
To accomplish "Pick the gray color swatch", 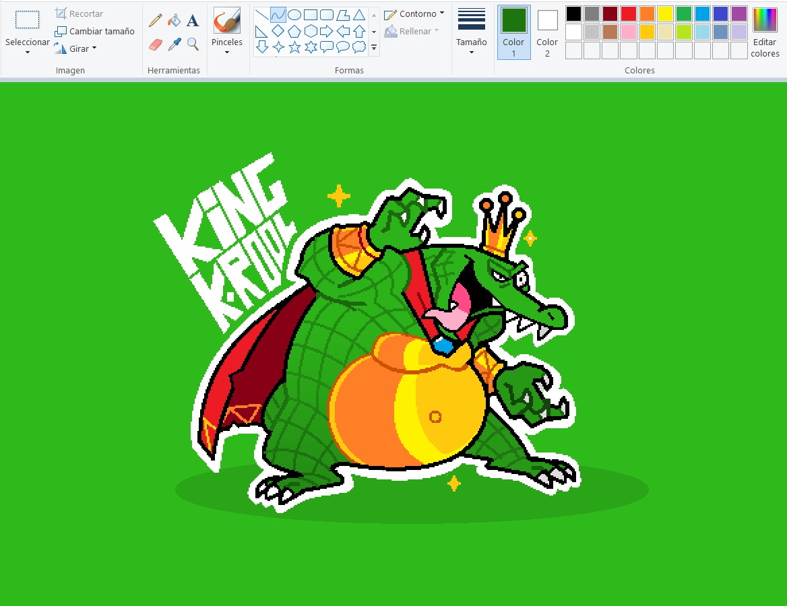I will coord(592,13).
